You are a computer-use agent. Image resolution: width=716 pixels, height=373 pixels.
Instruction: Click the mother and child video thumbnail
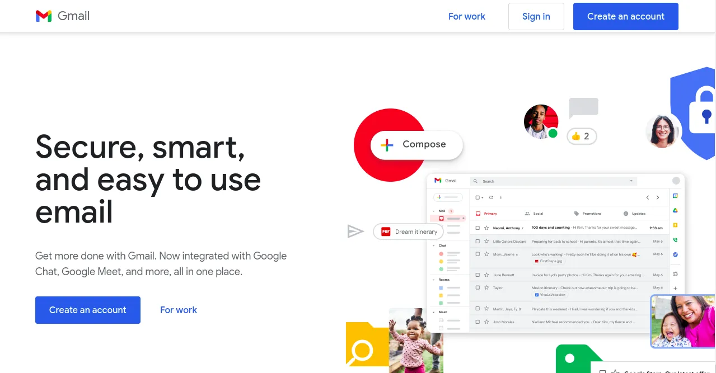click(x=683, y=322)
